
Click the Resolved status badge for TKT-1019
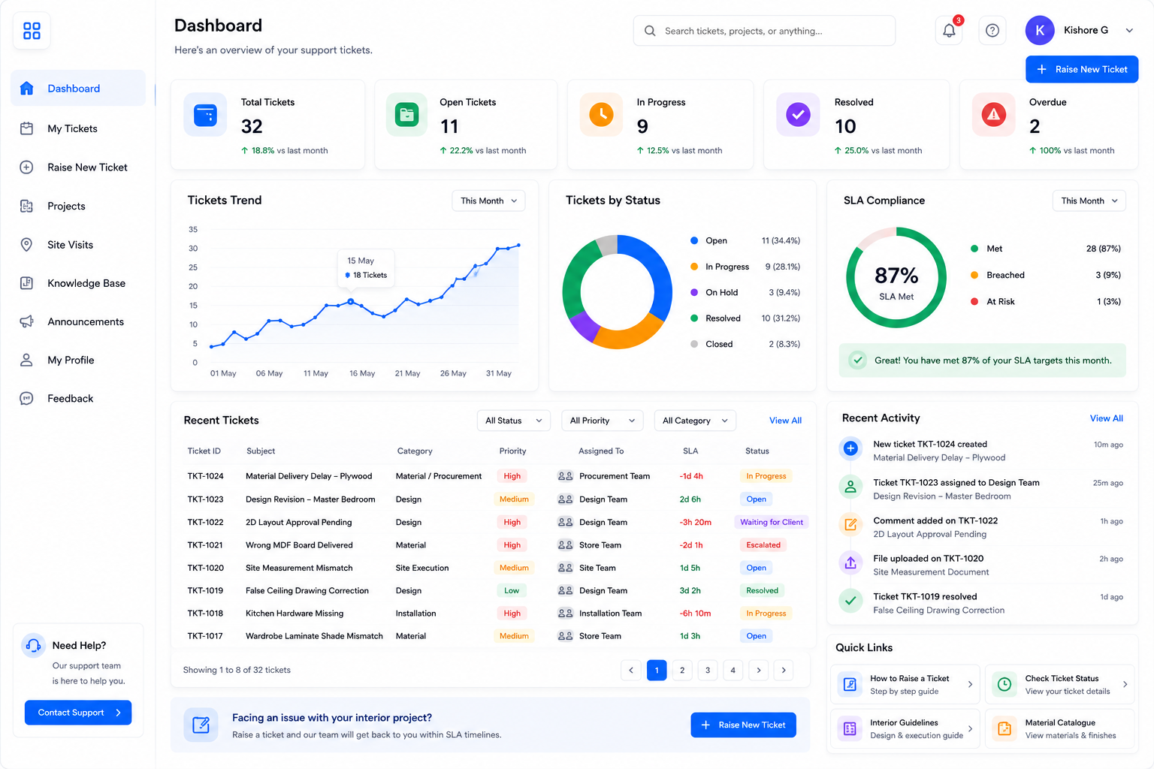(x=762, y=591)
